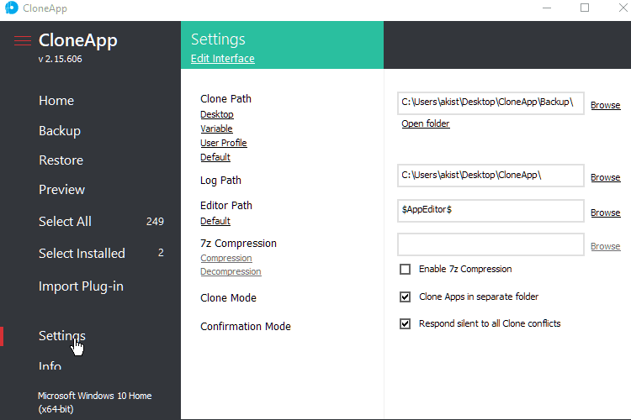Browse for the Editor Path
The height and width of the screenshot is (420, 631).
(606, 213)
